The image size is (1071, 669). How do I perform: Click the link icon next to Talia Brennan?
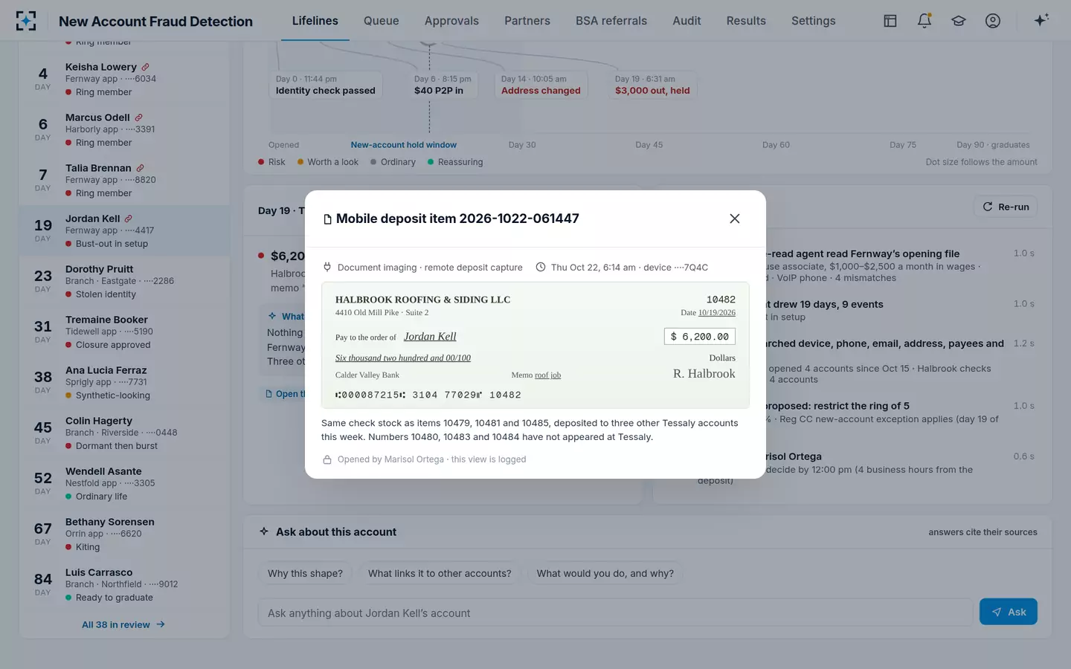coord(140,168)
